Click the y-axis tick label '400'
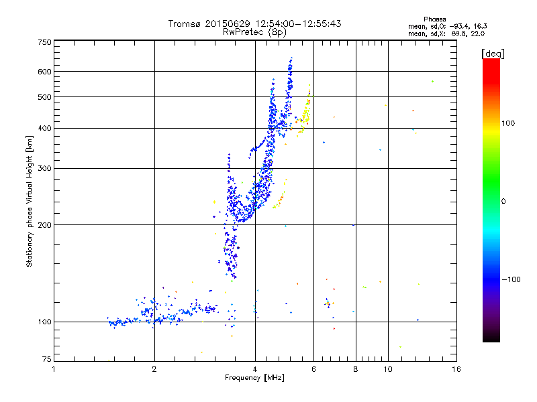The height and width of the screenshot is (402, 537). 44,128
